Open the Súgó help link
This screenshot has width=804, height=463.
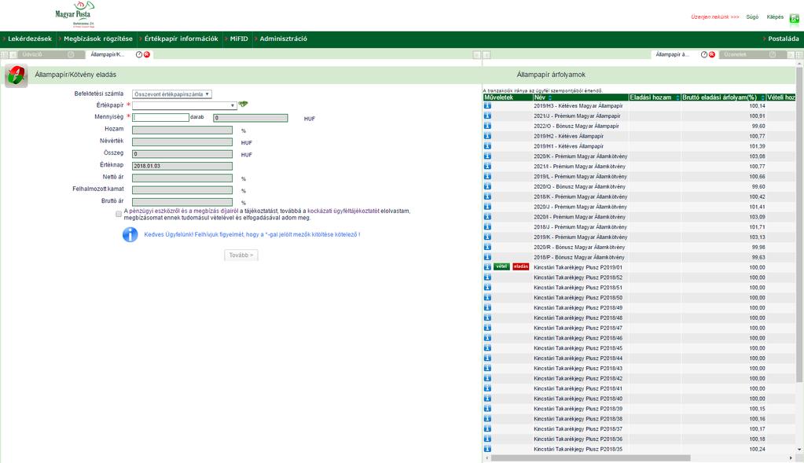pyautogui.click(x=752, y=17)
